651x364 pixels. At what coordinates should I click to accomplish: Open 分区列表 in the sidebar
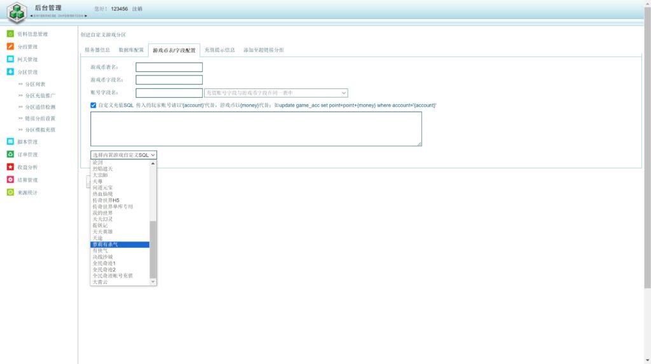tap(35, 84)
